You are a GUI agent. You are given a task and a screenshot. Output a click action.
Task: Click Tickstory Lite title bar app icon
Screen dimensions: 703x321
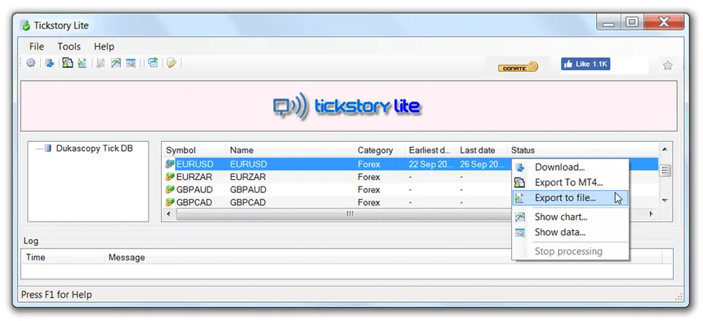coord(25,26)
